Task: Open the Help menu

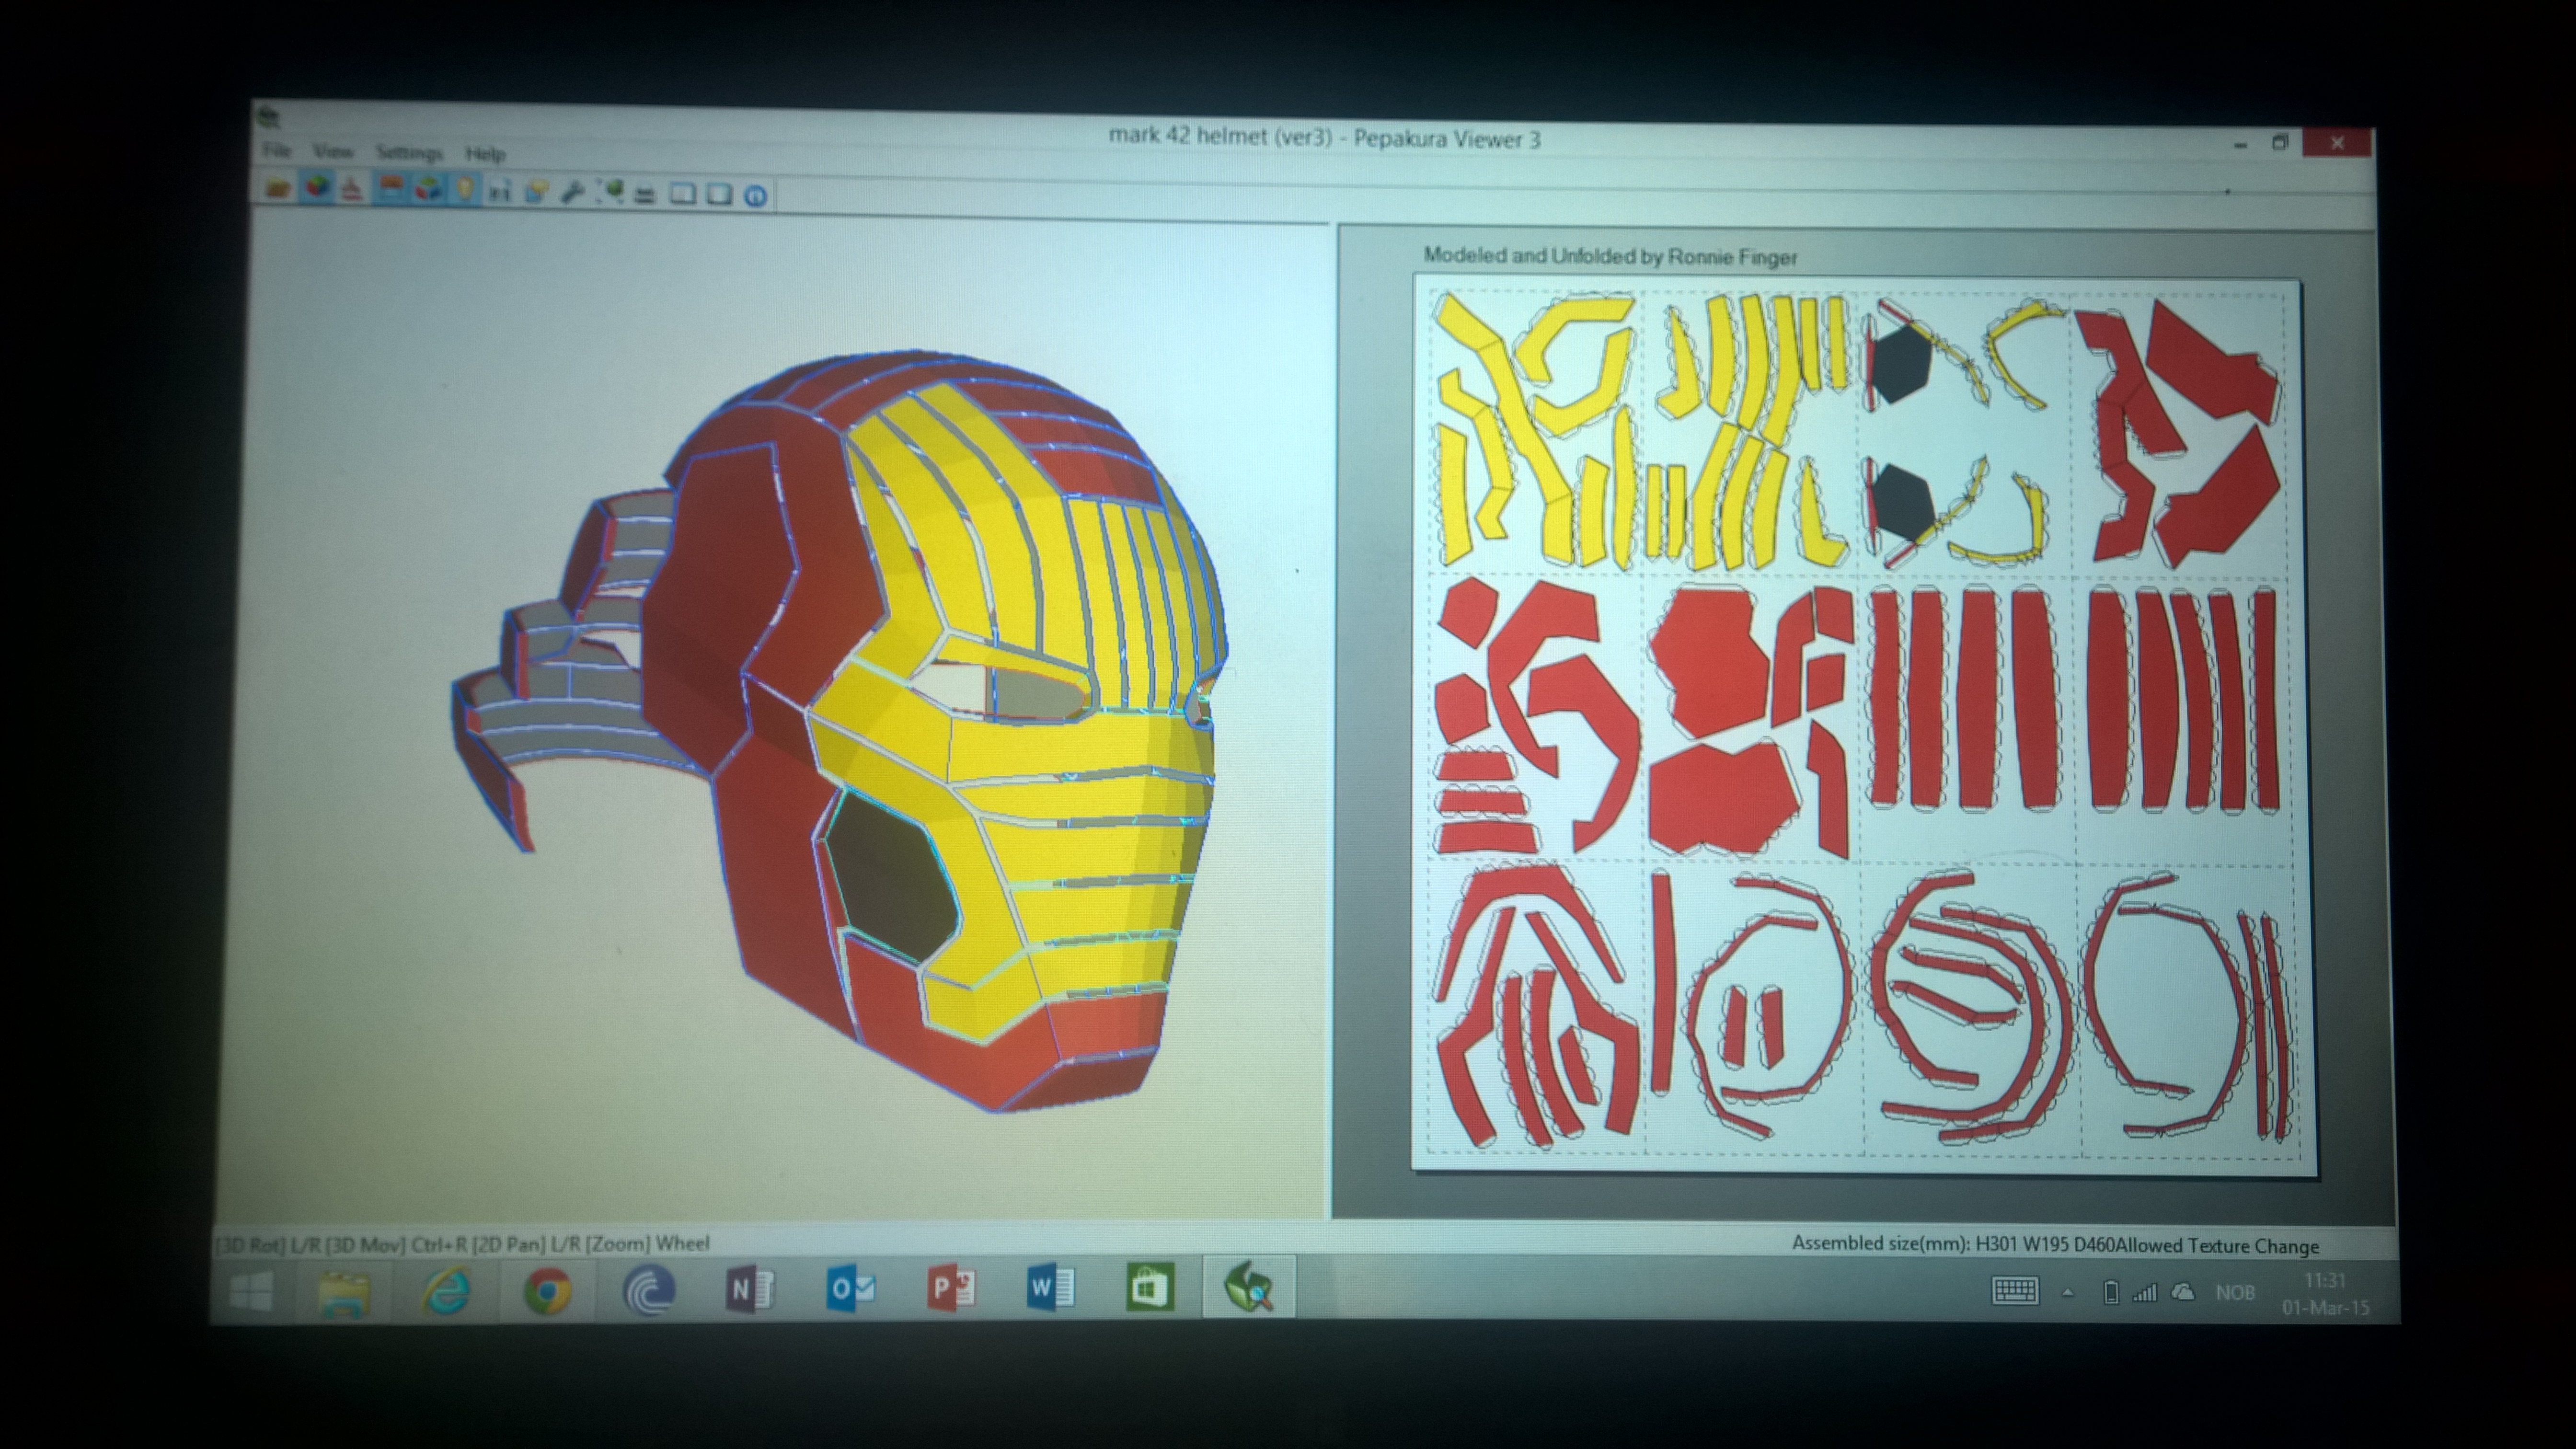Action: [x=485, y=154]
